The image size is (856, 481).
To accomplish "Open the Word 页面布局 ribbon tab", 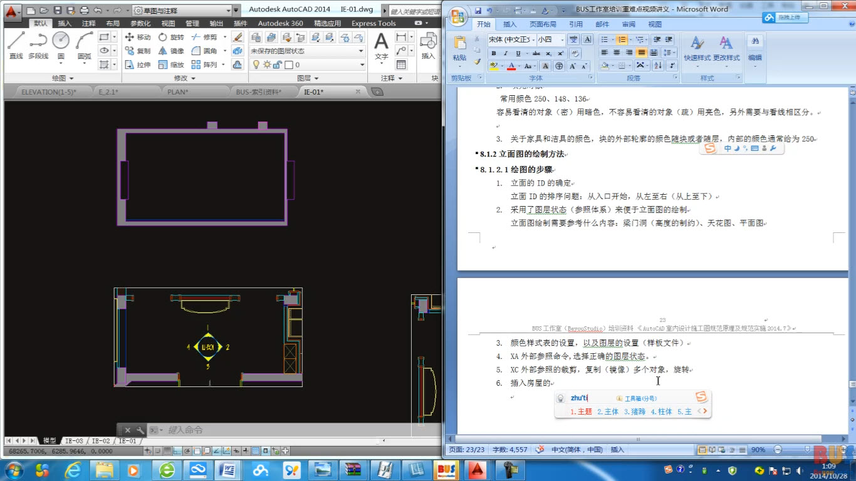I will pyautogui.click(x=543, y=24).
